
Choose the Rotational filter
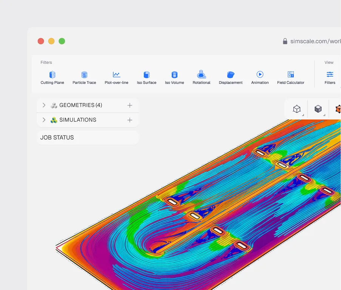pos(201,78)
